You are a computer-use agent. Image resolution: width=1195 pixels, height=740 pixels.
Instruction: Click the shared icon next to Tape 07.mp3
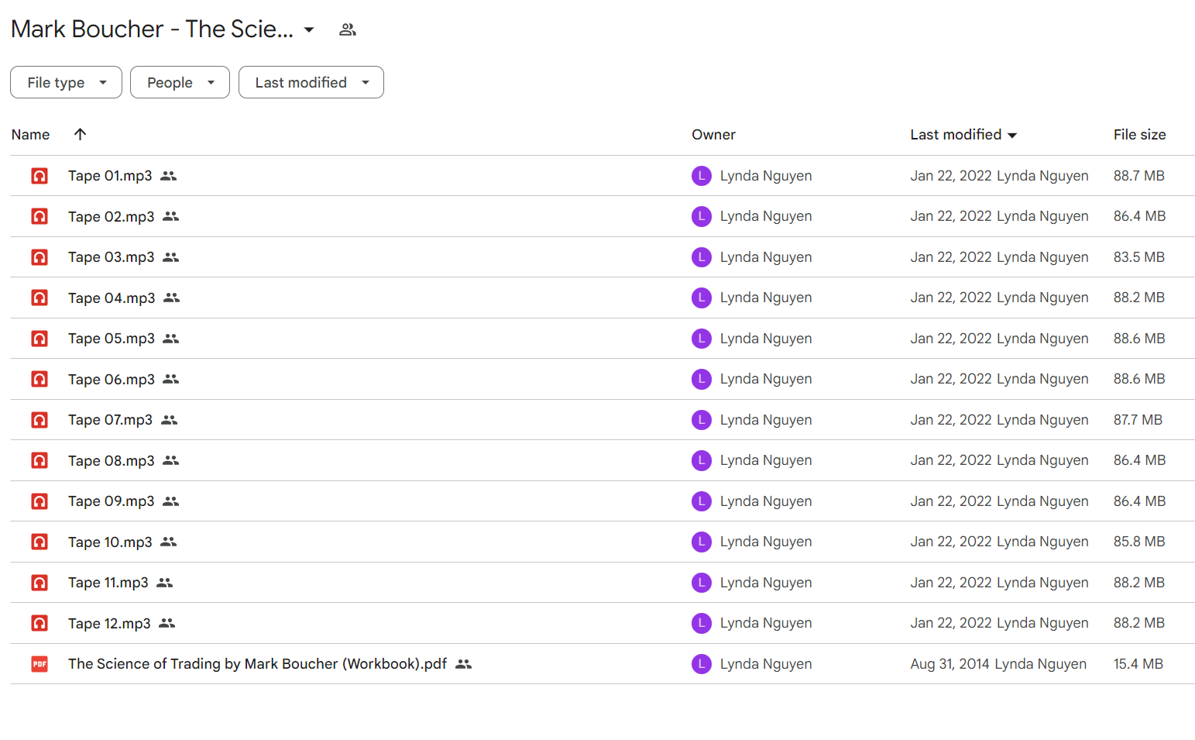click(170, 420)
